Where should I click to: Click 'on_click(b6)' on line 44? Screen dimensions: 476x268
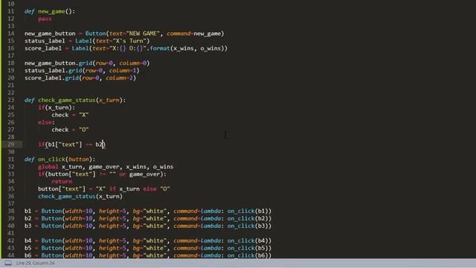(248, 255)
